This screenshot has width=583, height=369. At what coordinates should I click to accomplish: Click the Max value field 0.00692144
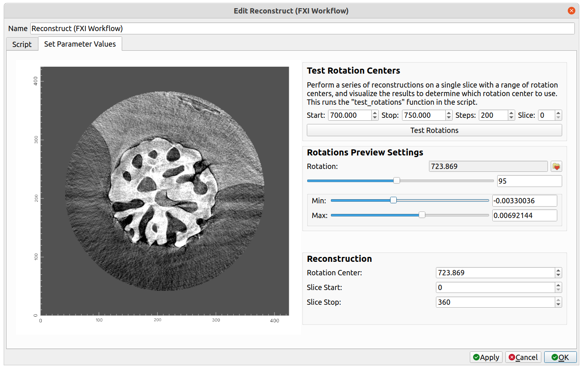pos(525,216)
